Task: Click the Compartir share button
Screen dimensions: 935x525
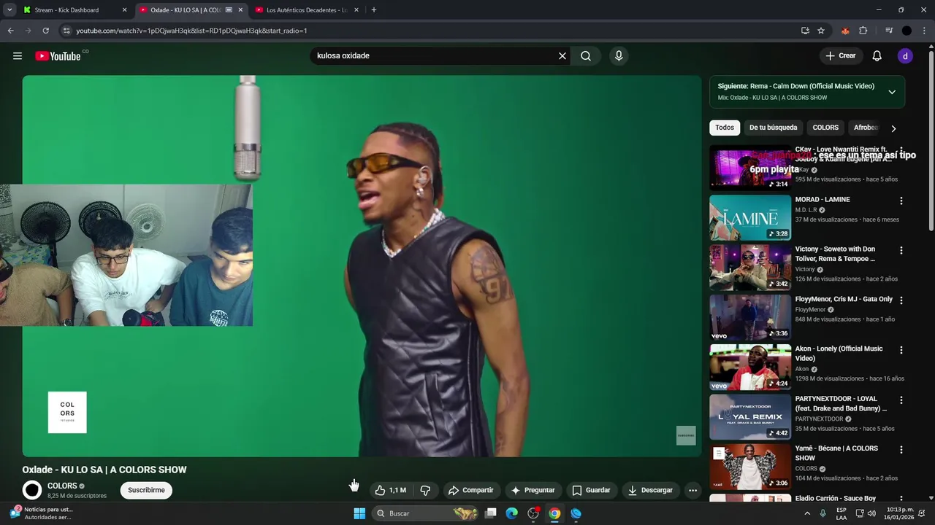Action: point(470,490)
